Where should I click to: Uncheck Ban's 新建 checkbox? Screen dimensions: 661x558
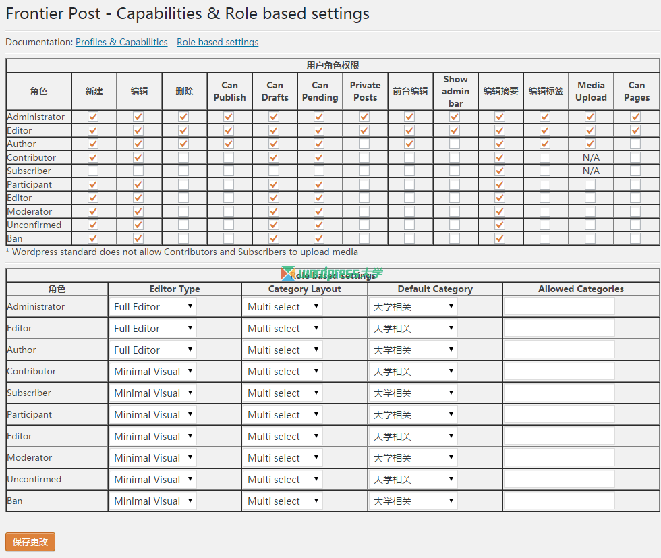pos(93,238)
